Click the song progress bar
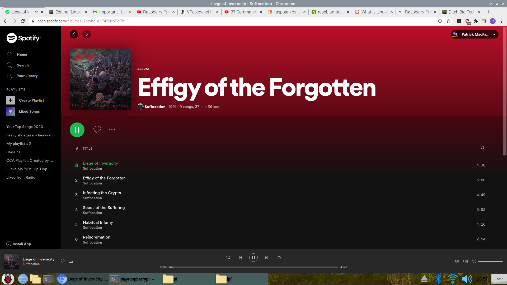 click(253, 267)
